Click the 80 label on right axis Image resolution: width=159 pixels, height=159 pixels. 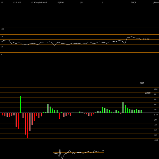click(x=155, y=94)
